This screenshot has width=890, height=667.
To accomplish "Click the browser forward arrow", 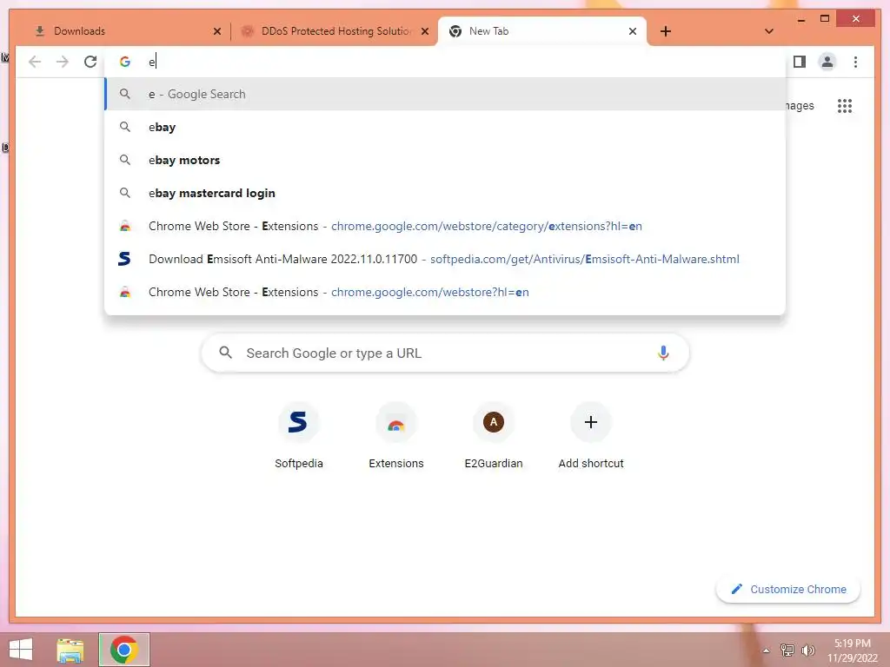I will click(63, 62).
